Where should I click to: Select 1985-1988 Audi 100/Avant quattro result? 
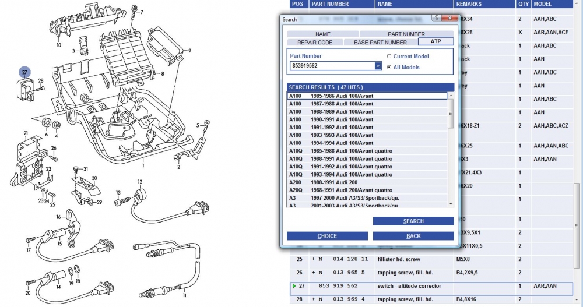pos(367,151)
